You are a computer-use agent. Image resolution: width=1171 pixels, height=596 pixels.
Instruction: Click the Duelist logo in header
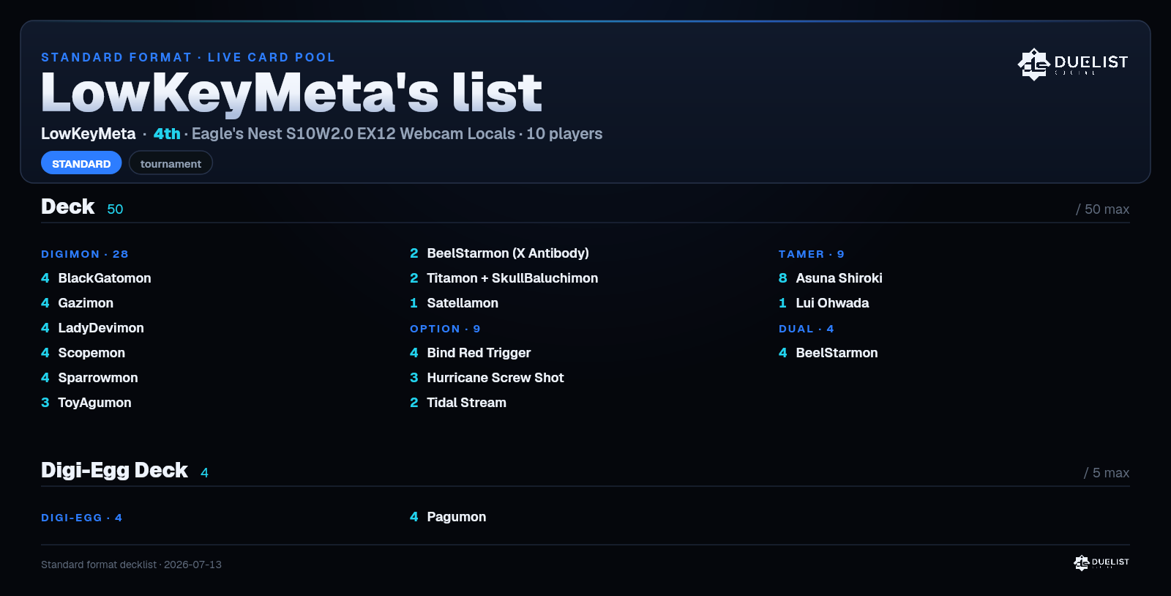(x=1073, y=64)
